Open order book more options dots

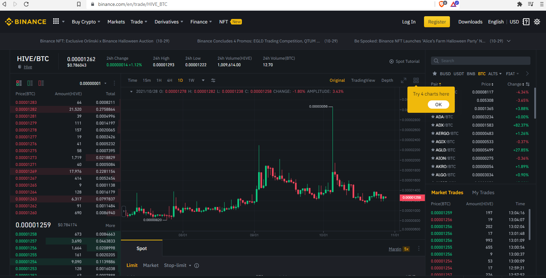tap(114, 83)
